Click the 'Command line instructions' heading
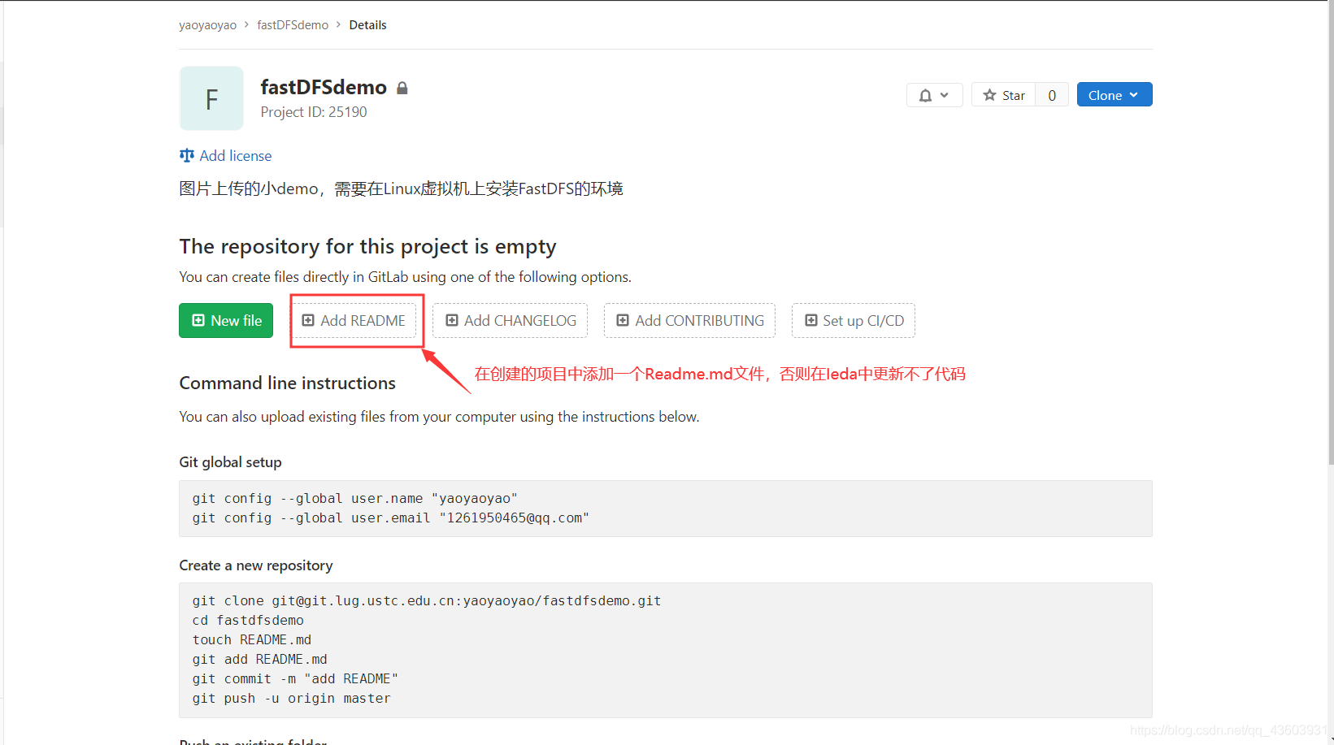1334x745 pixels. pos(287,383)
